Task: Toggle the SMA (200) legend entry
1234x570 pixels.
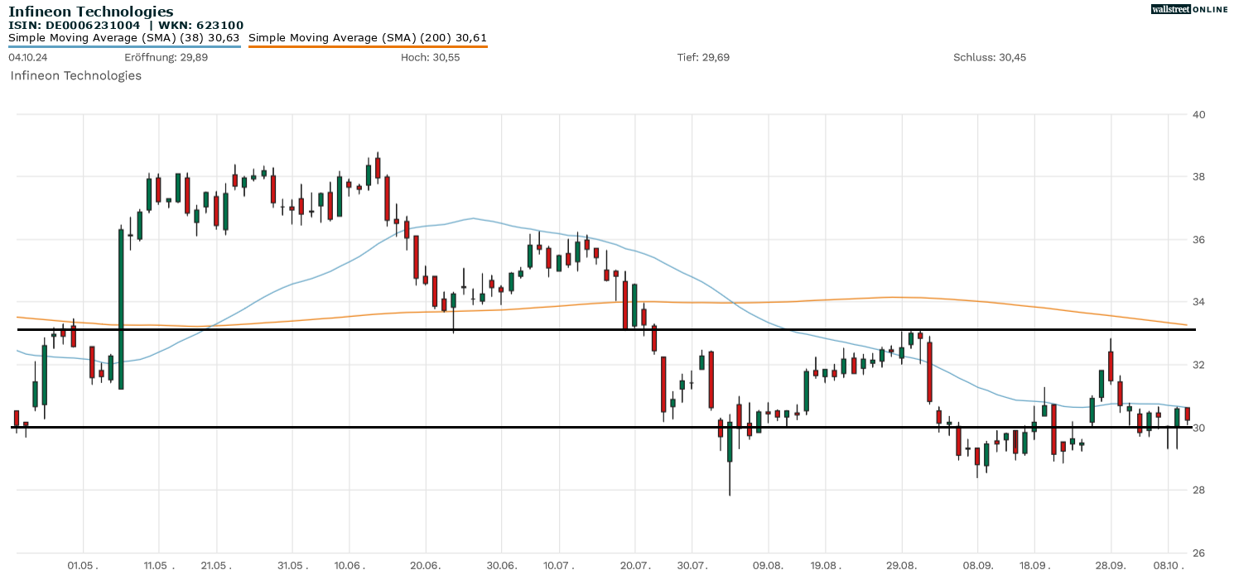Action: click(368, 37)
